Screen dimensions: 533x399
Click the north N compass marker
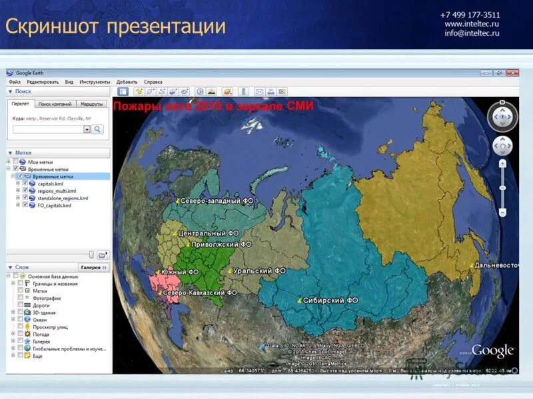pyautogui.click(x=502, y=102)
